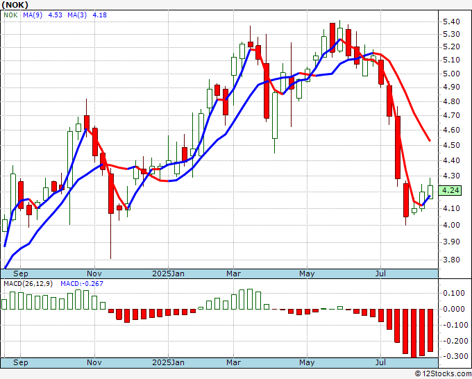Click the 0.100 MACD axis label
Screen dimensions: 472x379
(453, 293)
